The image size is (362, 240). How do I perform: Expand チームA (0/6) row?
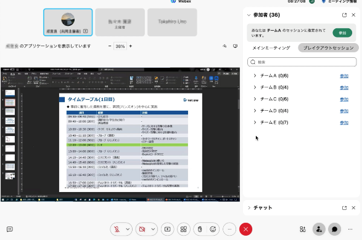[x=255, y=76]
